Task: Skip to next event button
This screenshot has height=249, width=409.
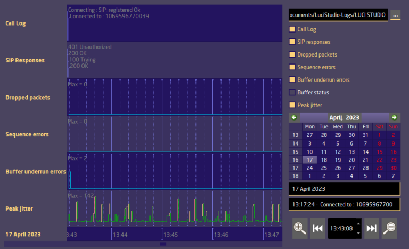Action: (x=372, y=228)
